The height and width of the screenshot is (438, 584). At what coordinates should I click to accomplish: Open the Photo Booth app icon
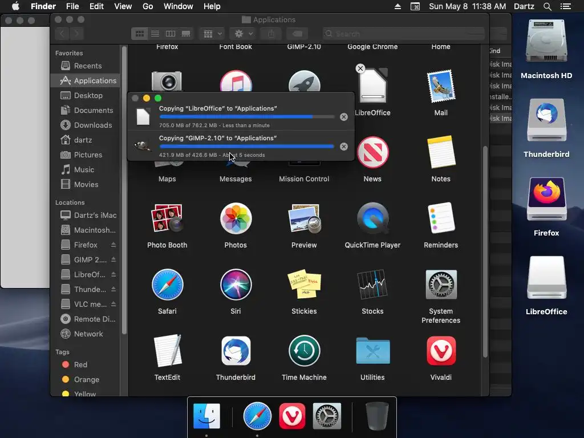tap(167, 218)
